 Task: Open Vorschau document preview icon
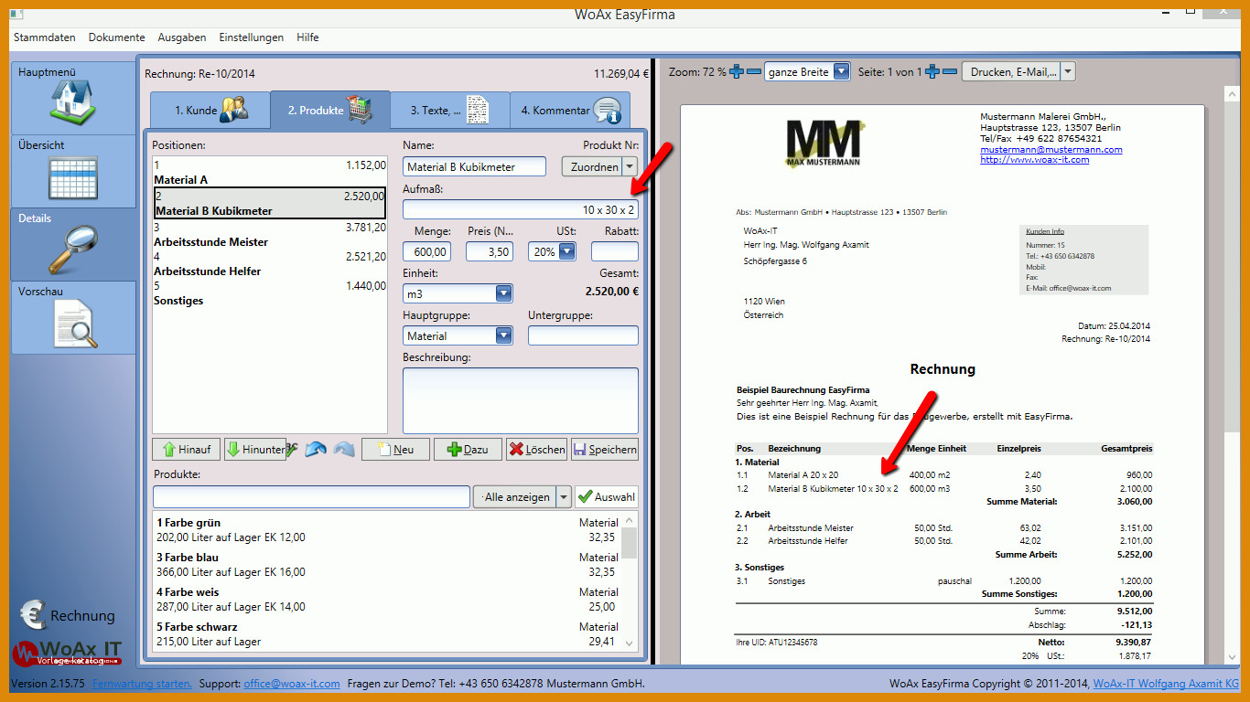pyautogui.click(x=74, y=324)
